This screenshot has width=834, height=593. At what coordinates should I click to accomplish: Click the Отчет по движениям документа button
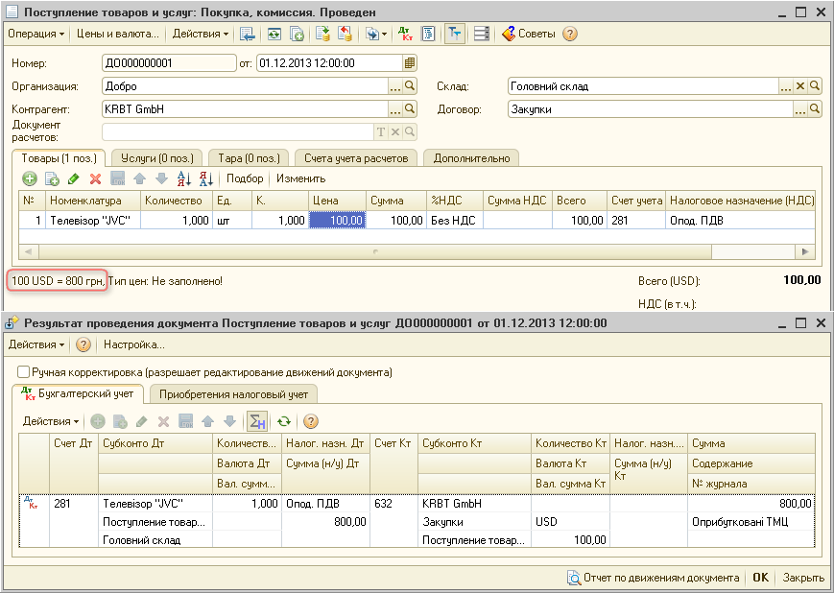[654, 578]
